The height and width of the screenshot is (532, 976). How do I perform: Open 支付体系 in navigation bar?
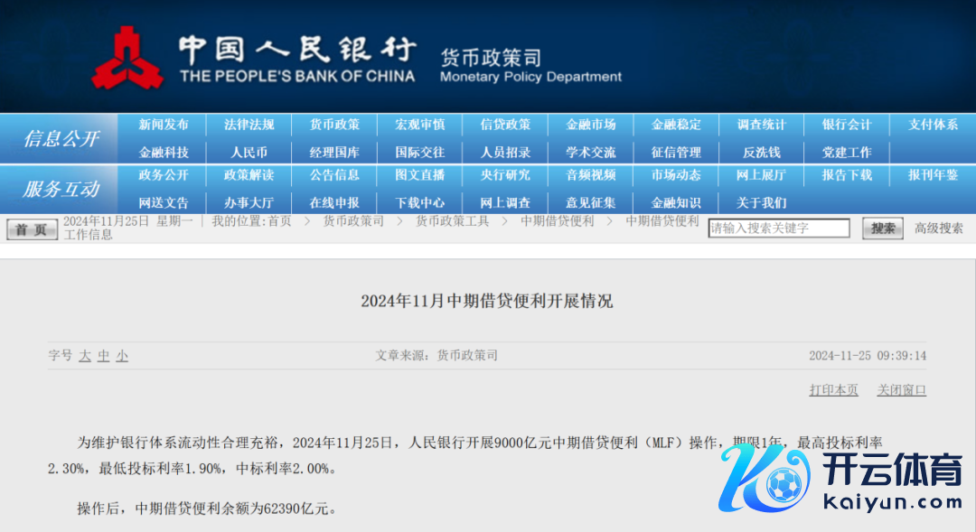(x=933, y=125)
